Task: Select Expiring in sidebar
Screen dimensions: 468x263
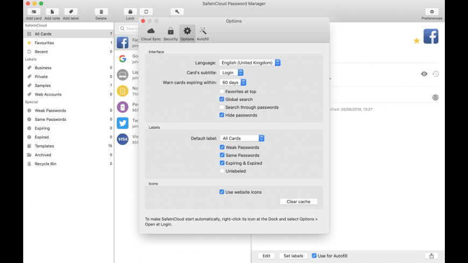Action: [69, 128]
